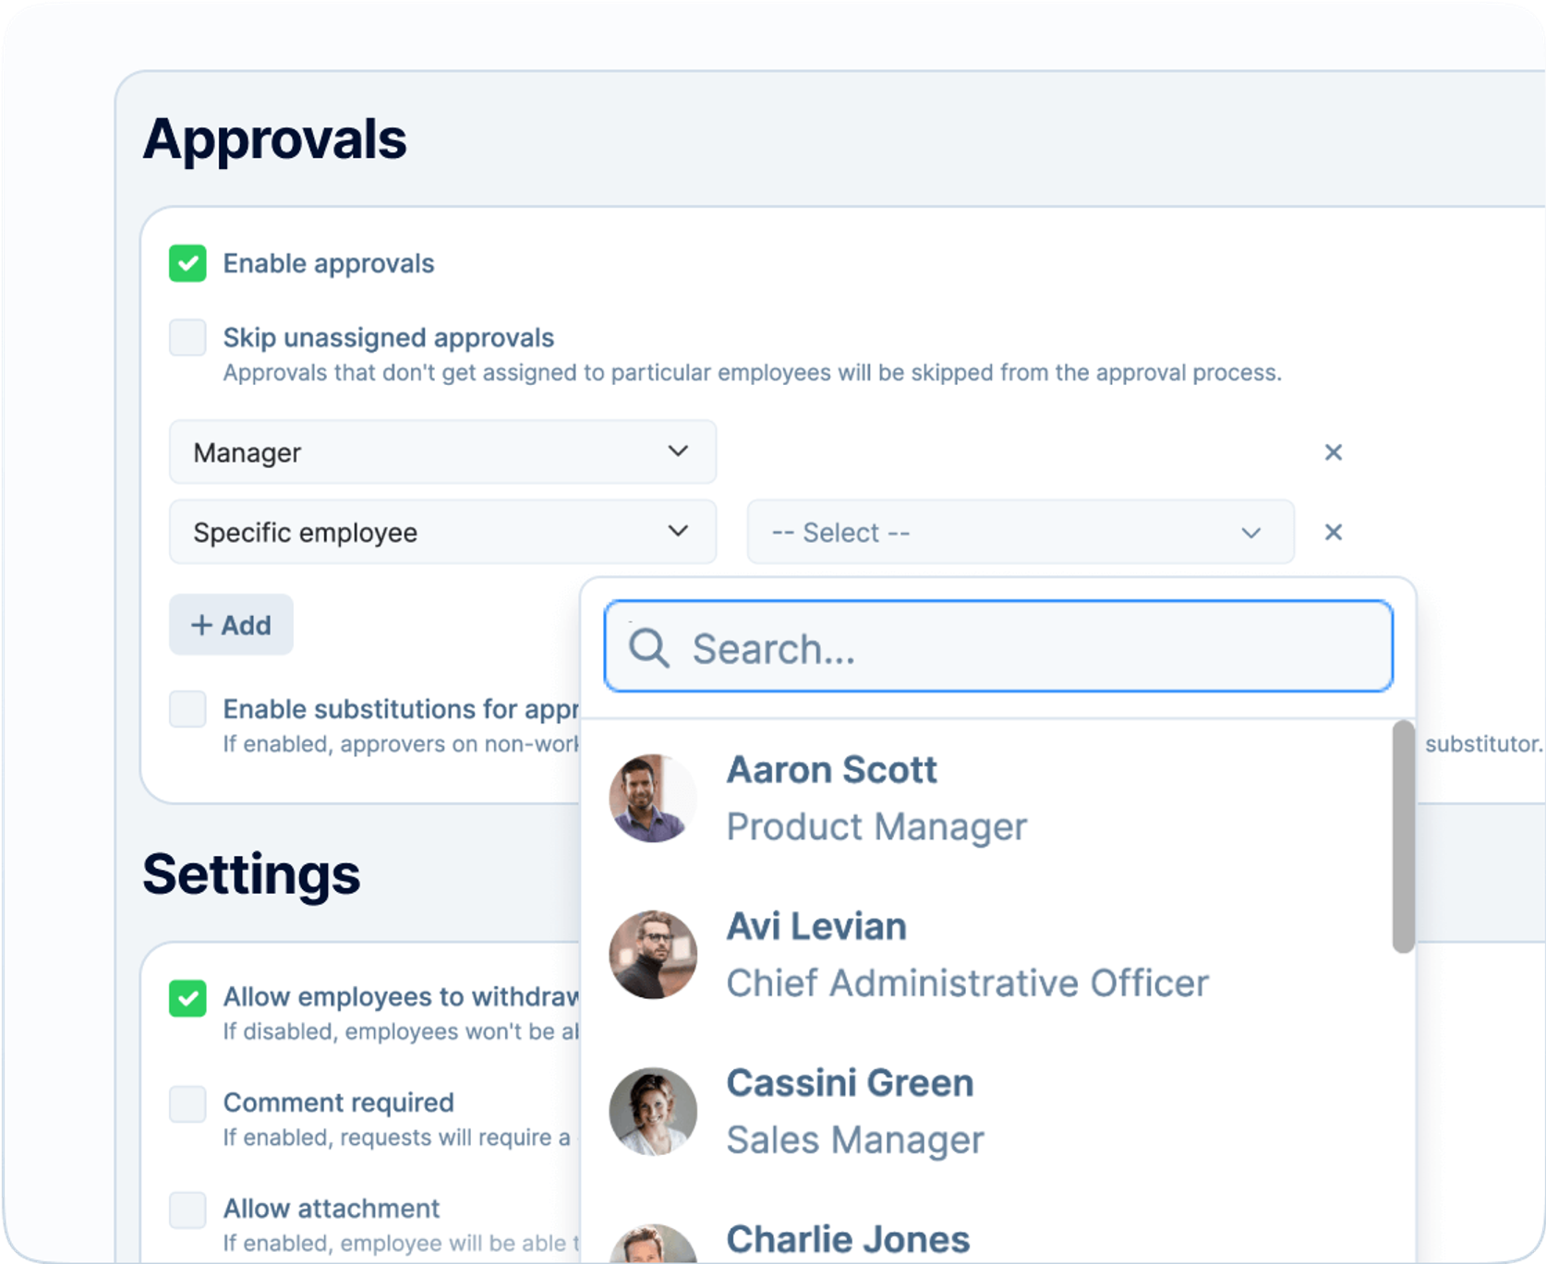The height and width of the screenshot is (1264, 1546).
Task: Click the employee list scrollbar thumb
Action: [1403, 837]
